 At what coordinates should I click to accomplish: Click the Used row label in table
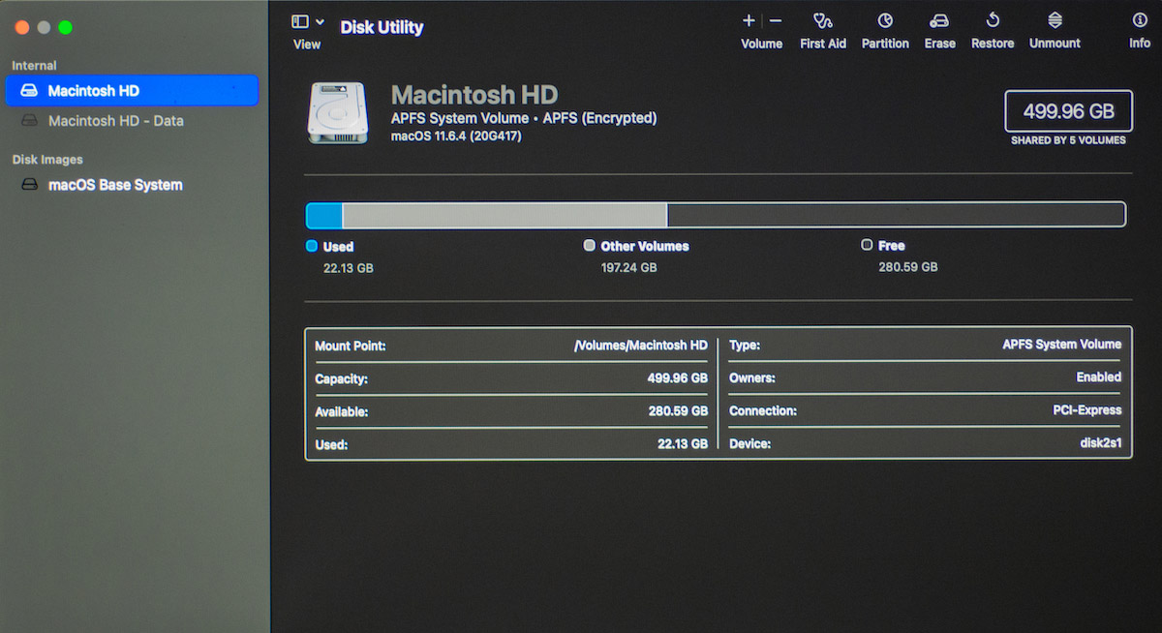pos(331,445)
